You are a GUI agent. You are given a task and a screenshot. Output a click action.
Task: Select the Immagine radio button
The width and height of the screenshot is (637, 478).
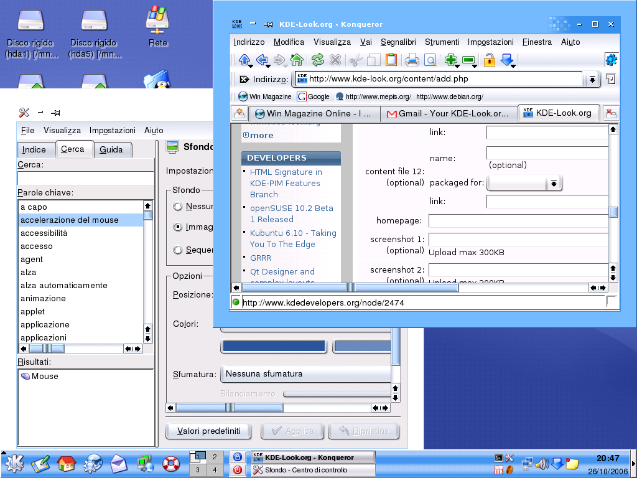point(177,227)
